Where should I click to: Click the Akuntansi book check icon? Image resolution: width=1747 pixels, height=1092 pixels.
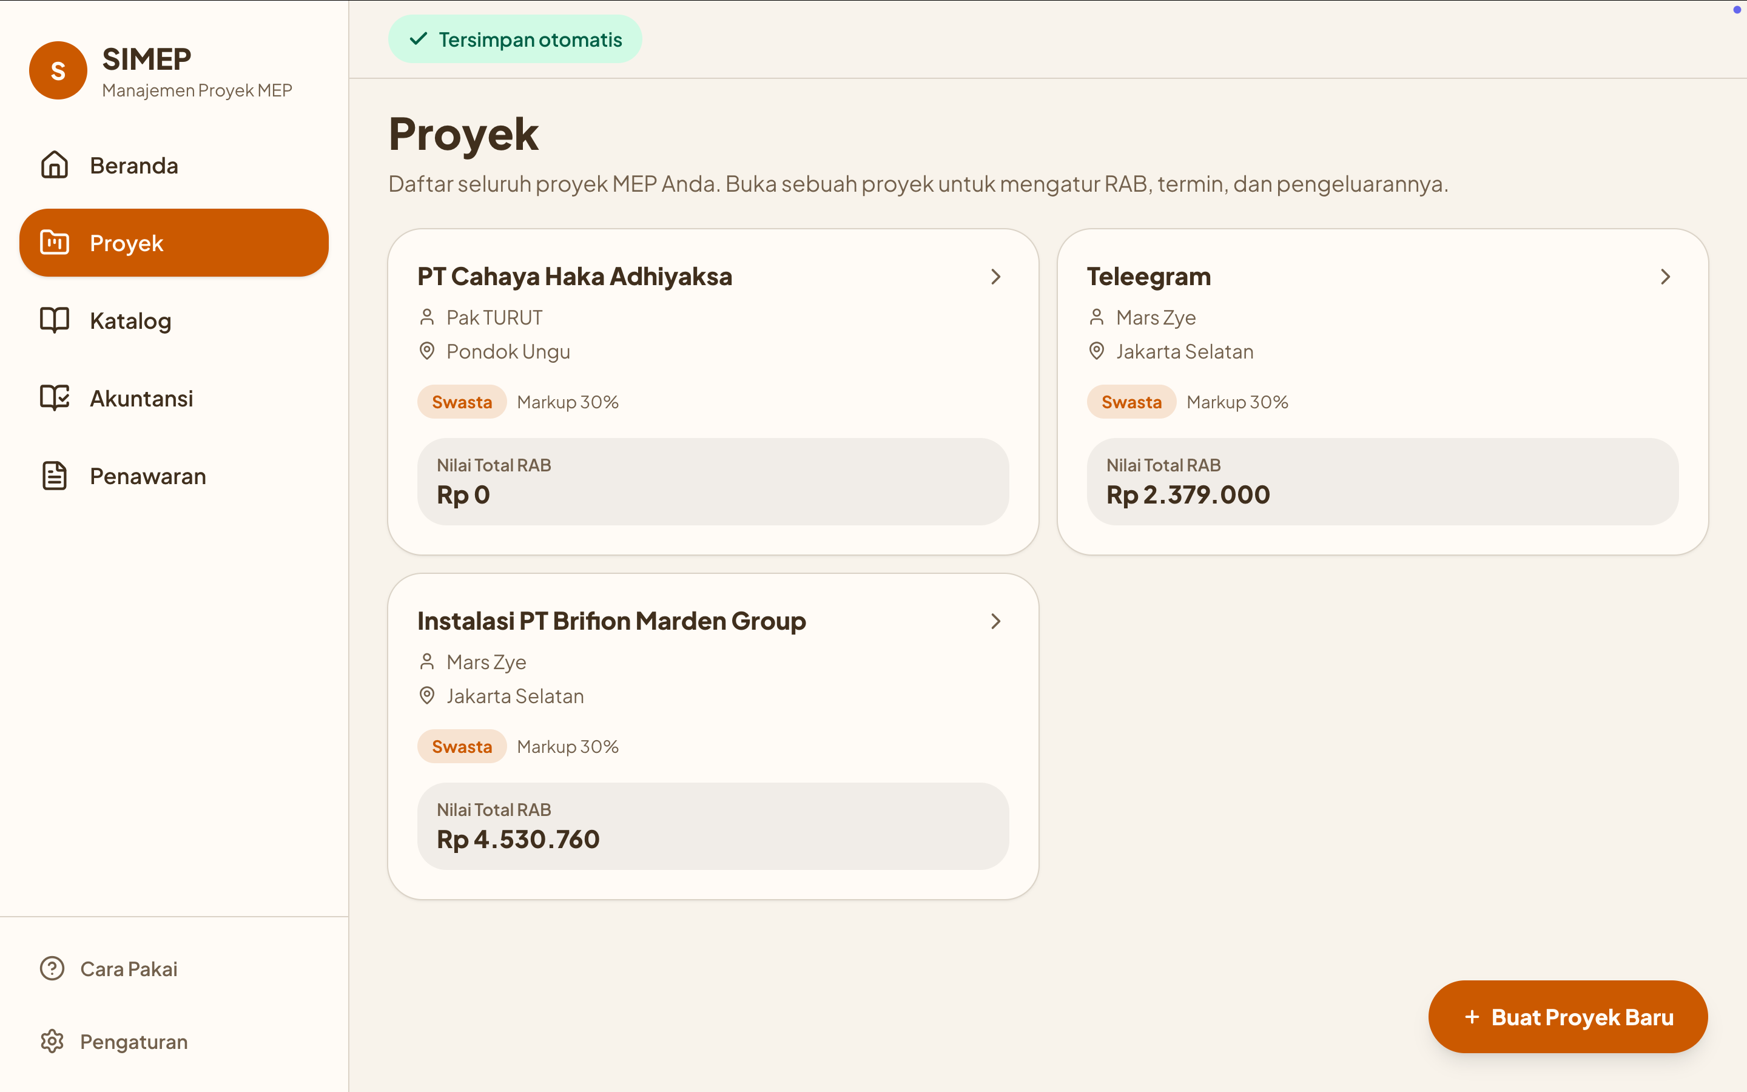coord(54,398)
